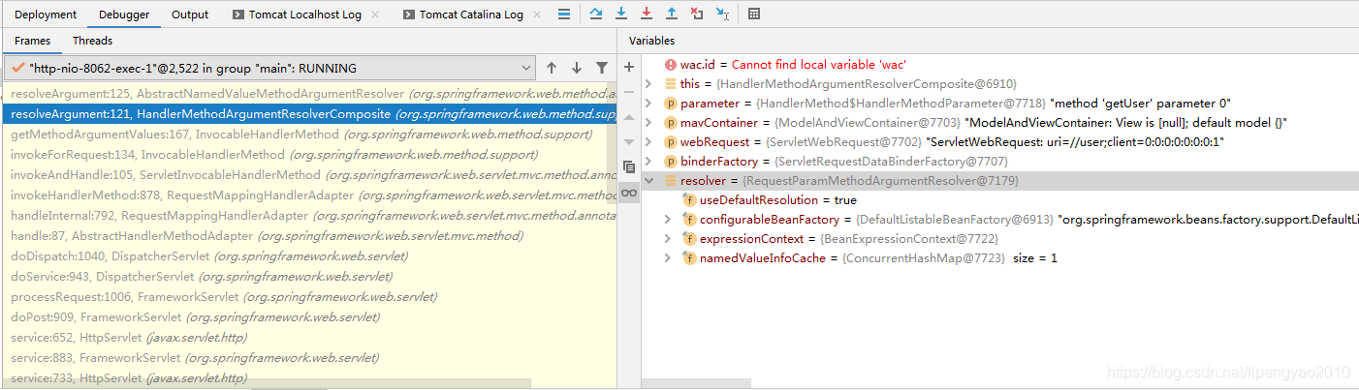Click Run to Cursor icon
This screenshot has height=390, width=1359.
722,14
